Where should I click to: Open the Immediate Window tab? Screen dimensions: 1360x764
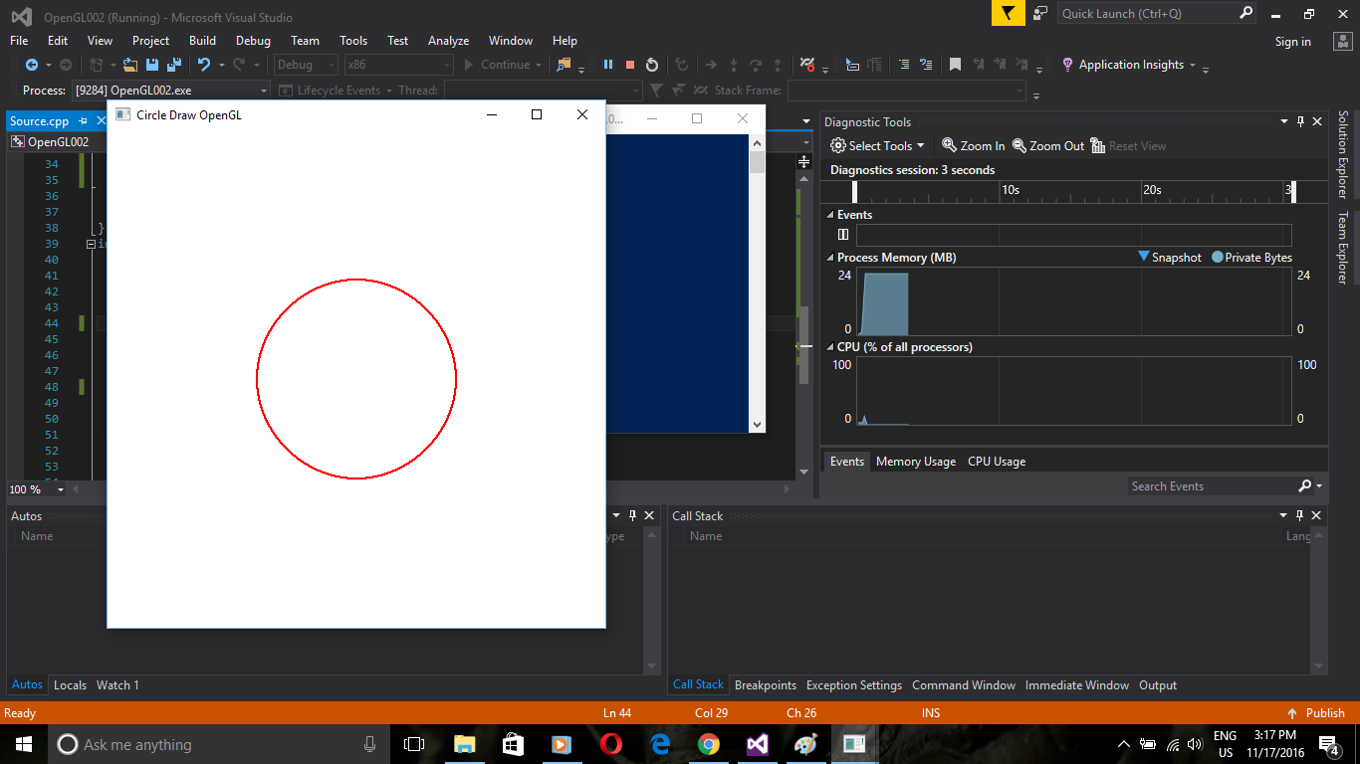point(1077,685)
